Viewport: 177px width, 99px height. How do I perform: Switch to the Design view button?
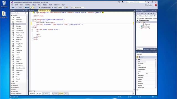tap(33, 94)
